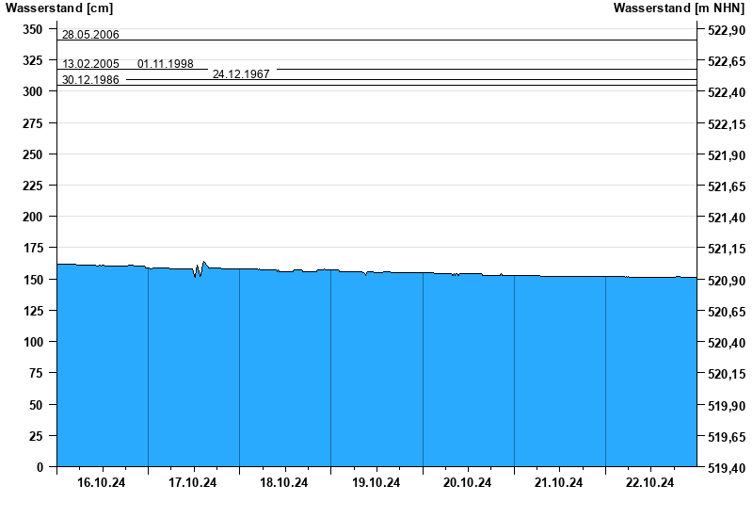Click the 01.11.1998 flood marker label
The image size is (753, 518).
pyautogui.click(x=166, y=64)
